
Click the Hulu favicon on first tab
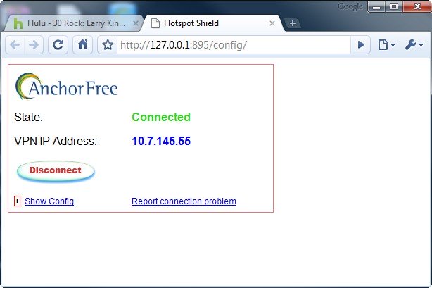point(18,23)
